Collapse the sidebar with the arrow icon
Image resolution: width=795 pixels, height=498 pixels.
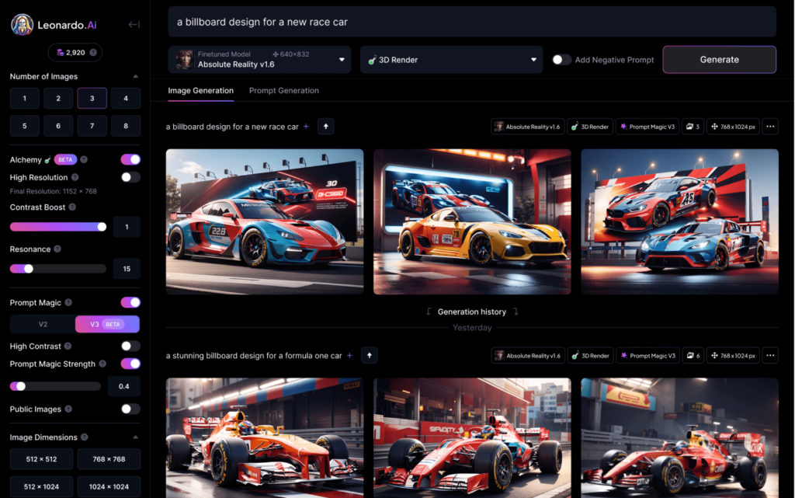tap(134, 24)
